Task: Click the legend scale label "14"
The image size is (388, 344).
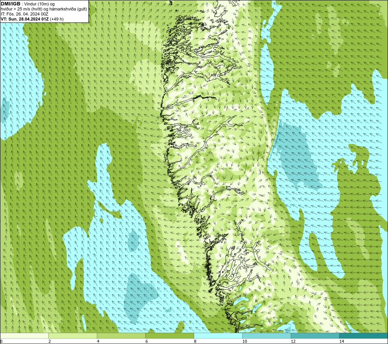Action: coord(342,341)
